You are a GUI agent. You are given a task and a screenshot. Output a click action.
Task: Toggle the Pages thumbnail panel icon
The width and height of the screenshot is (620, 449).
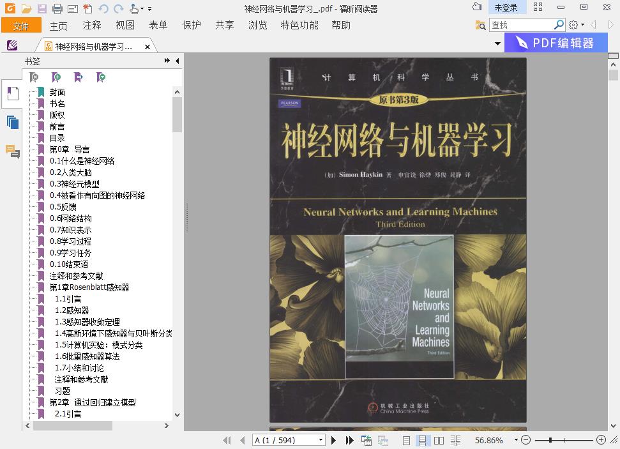click(x=13, y=122)
